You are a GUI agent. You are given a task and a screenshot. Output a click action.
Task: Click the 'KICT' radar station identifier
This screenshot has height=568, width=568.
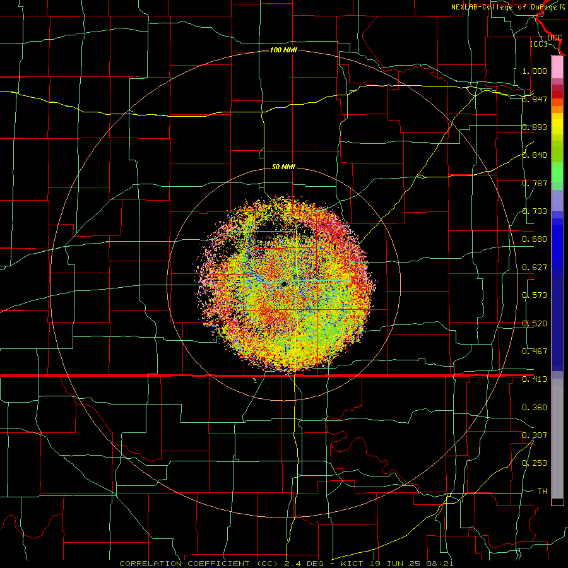coord(354,564)
